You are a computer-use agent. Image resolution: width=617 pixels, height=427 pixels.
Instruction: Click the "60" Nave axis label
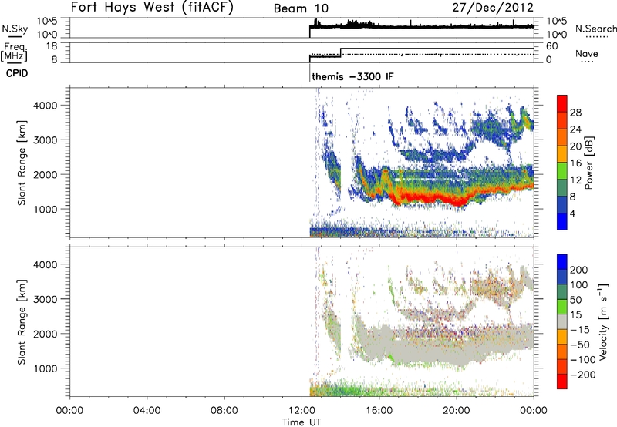(x=551, y=46)
